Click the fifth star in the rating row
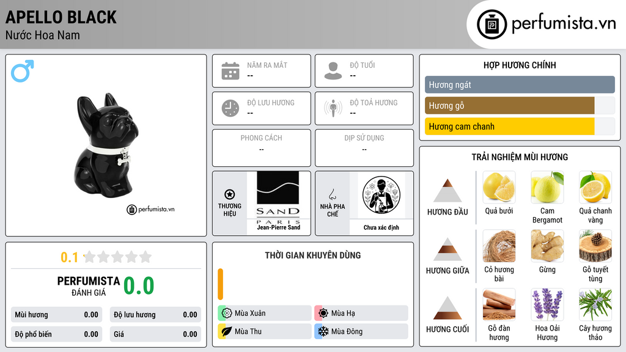Image resolution: width=626 pixels, height=352 pixels. coord(145,257)
